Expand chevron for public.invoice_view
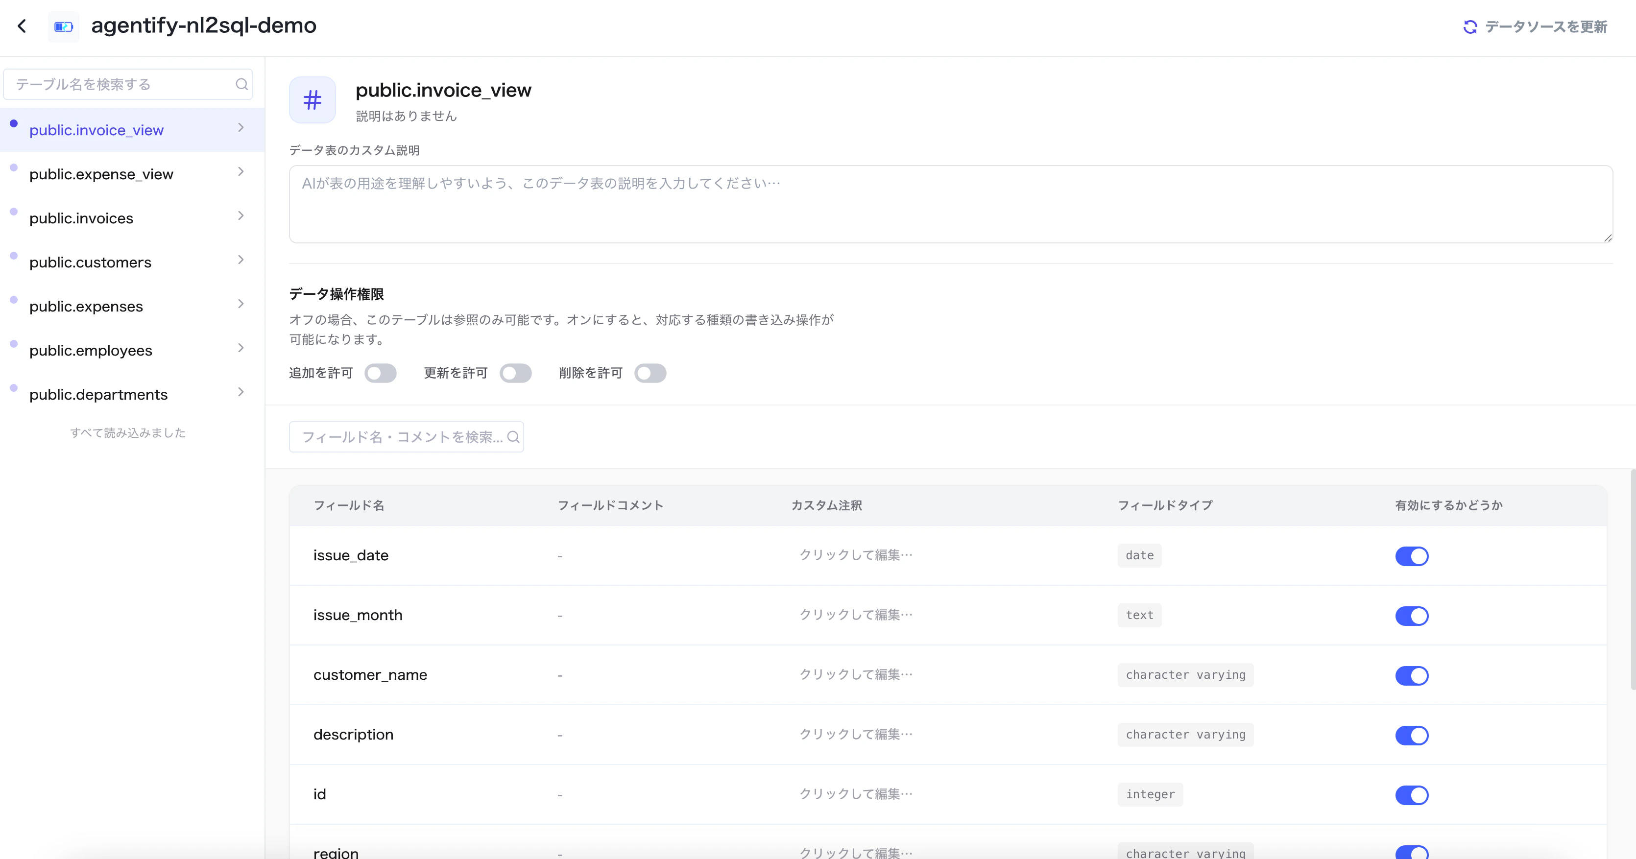 (241, 128)
